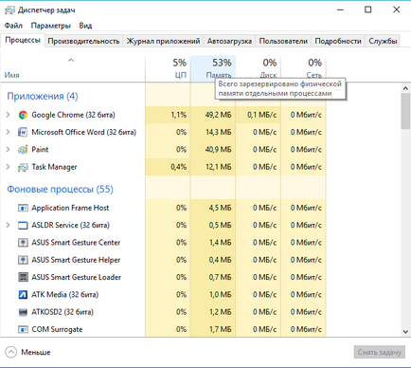Select the Google Chrome (32 бита) row
The width and height of the screenshot is (411, 368).
163,115
